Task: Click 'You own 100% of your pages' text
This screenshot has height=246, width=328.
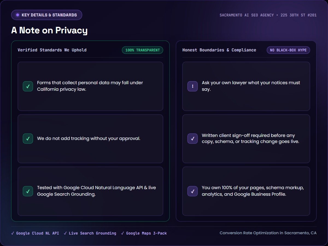Action: click(253, 191)
